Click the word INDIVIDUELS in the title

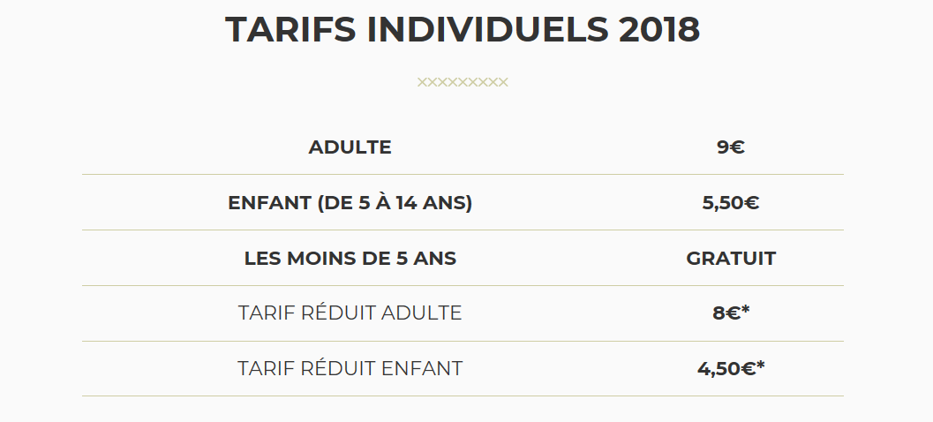tap(488, 29)
